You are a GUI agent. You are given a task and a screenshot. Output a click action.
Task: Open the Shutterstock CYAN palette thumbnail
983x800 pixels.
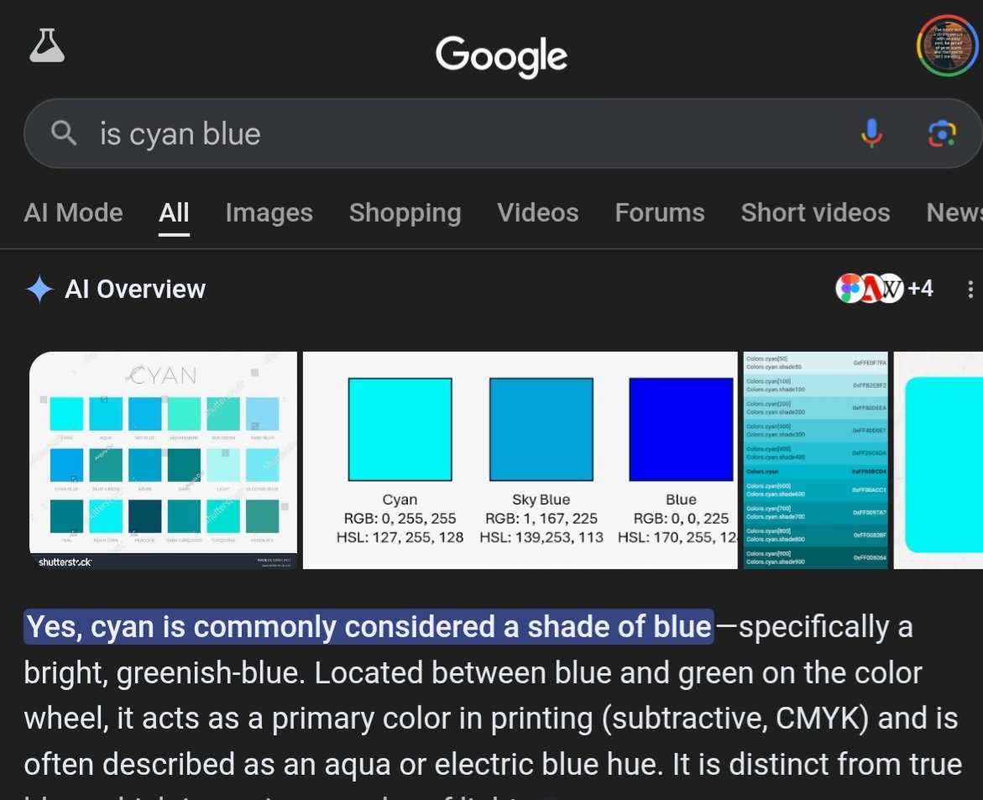tap(163, 460)
